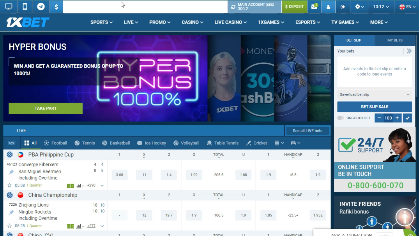The width and height of the screenshot is (419, 236).
Task: Open the more sports list dropdown
Action: (279, 143)
